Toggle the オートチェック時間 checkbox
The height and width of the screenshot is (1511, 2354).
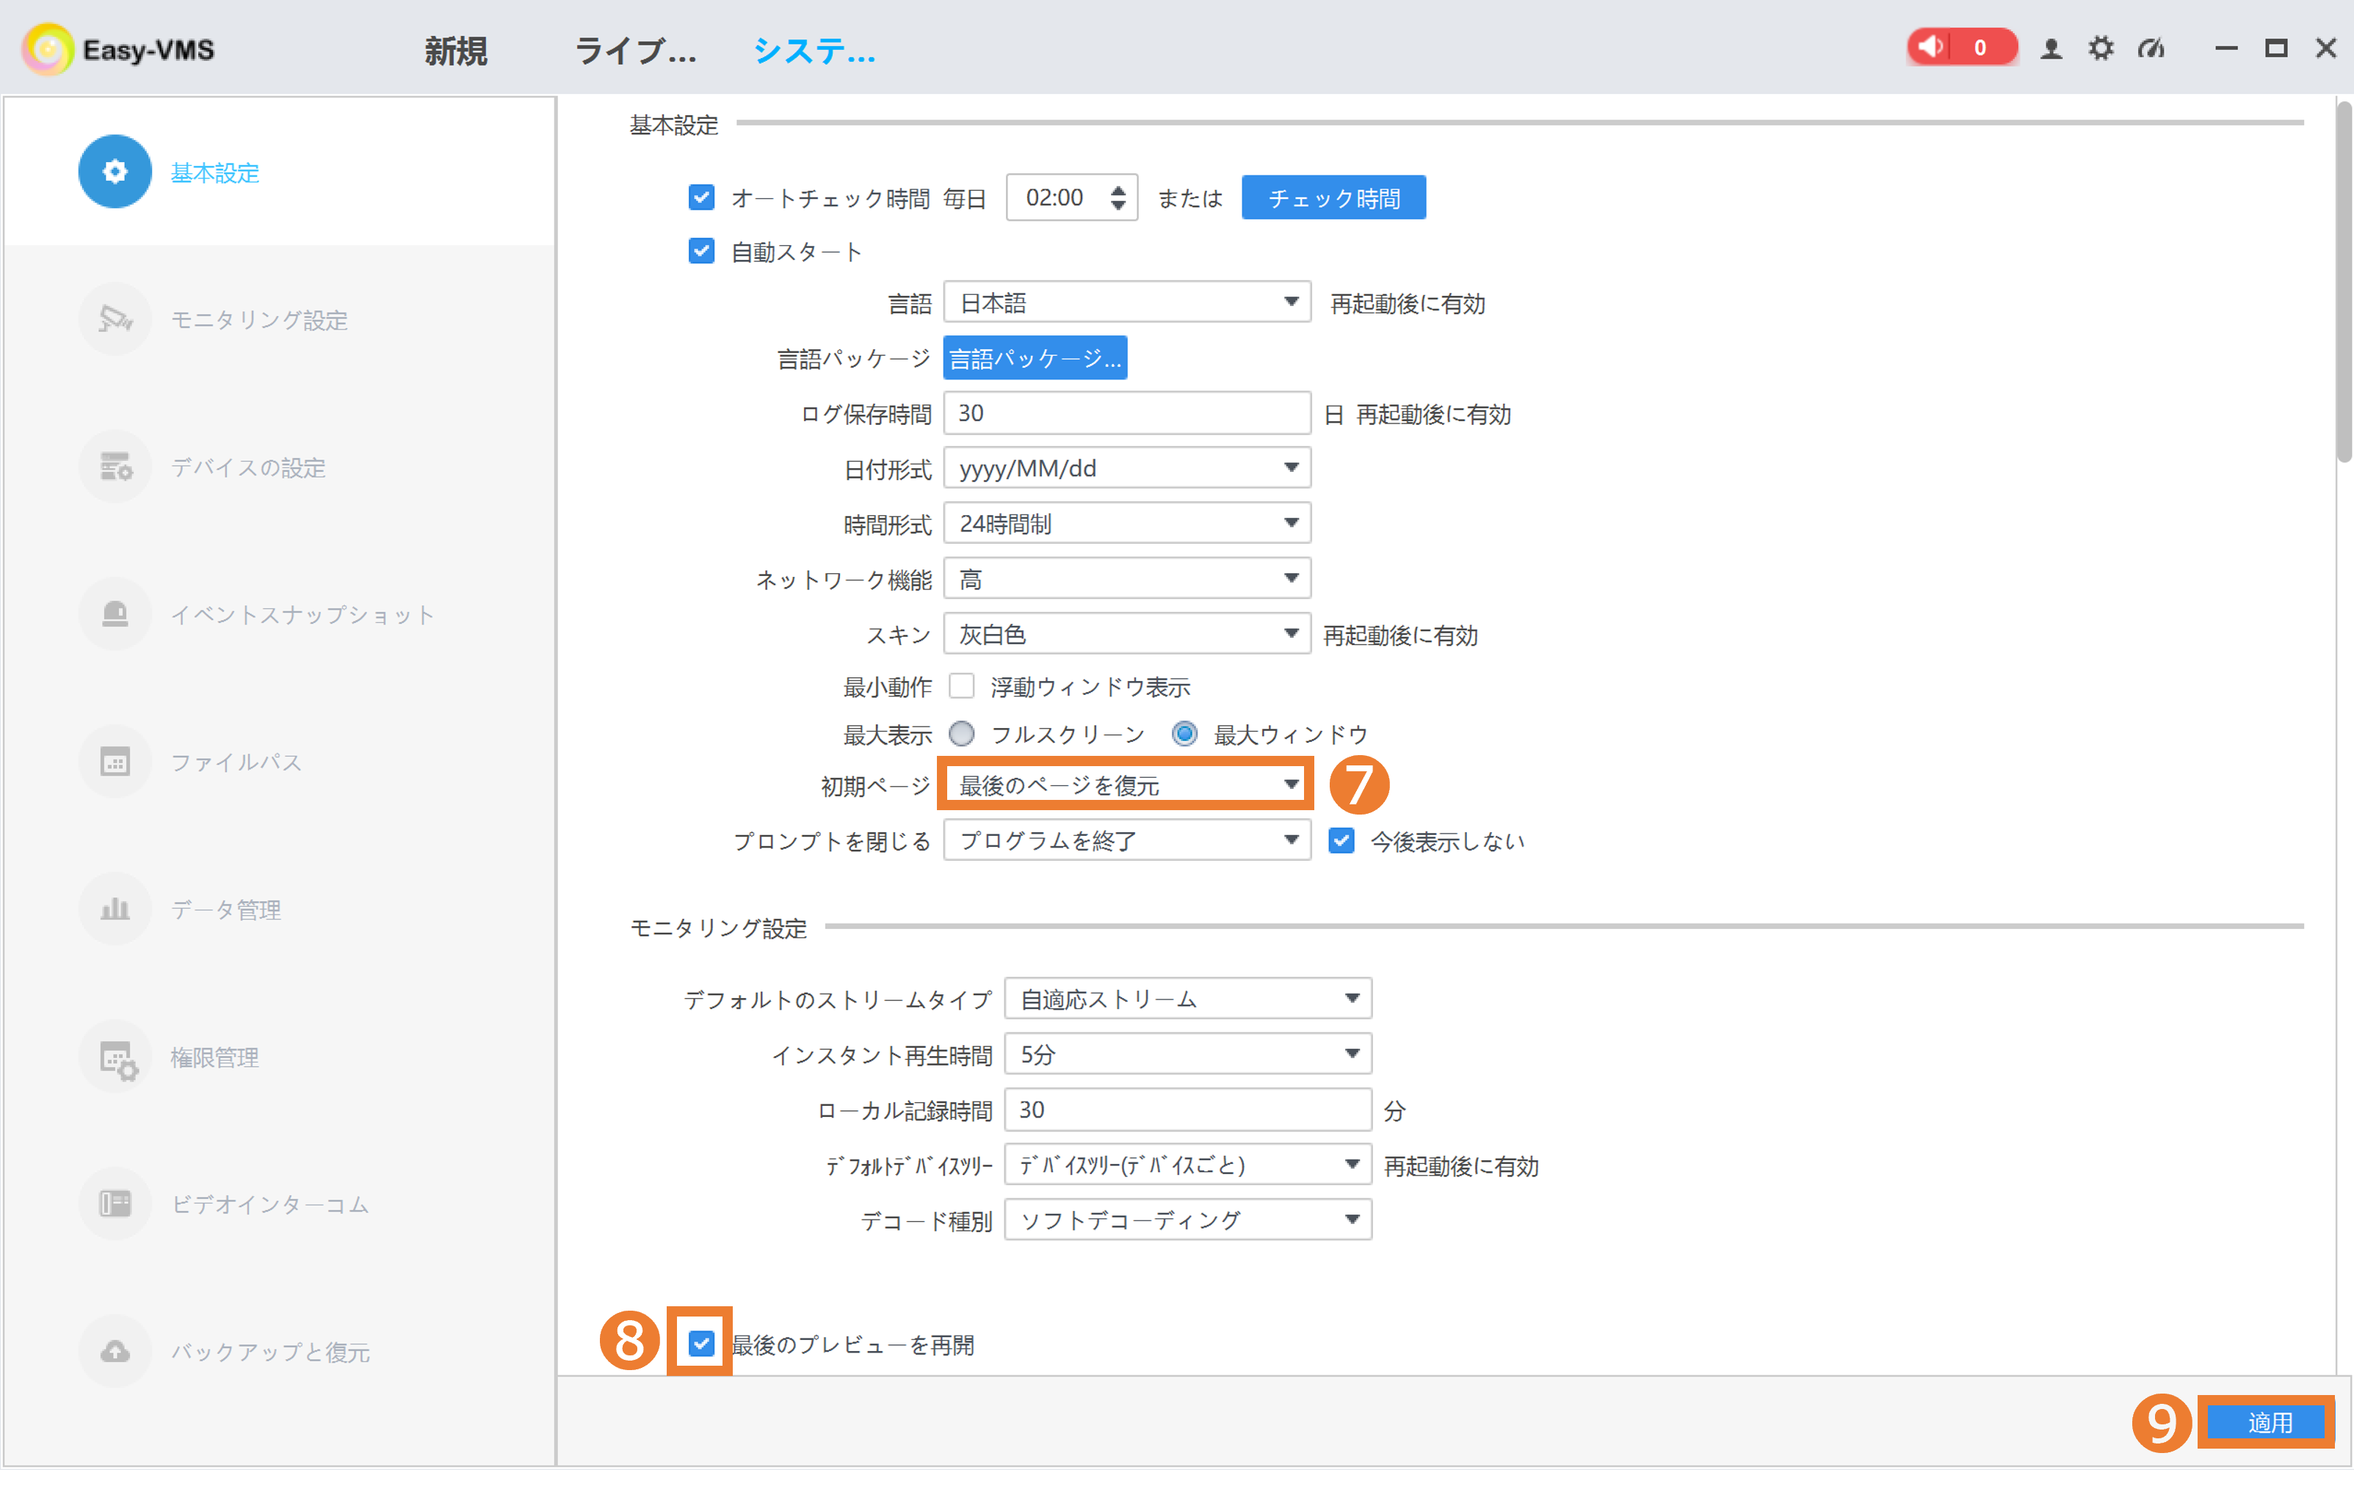click(701, 197)
